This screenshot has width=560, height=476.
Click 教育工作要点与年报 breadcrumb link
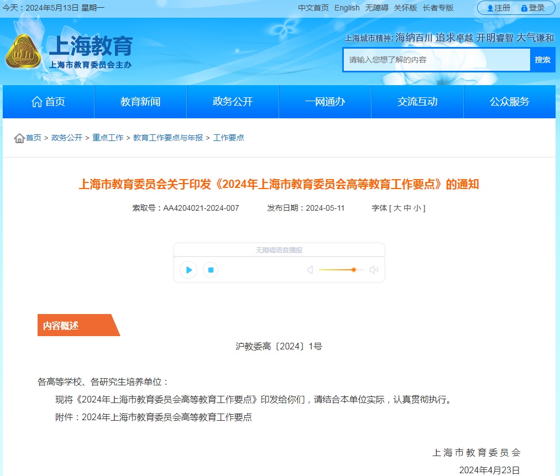[168, 138]
